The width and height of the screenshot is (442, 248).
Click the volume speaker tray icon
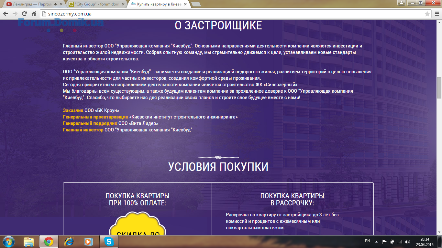pos(408,242)
